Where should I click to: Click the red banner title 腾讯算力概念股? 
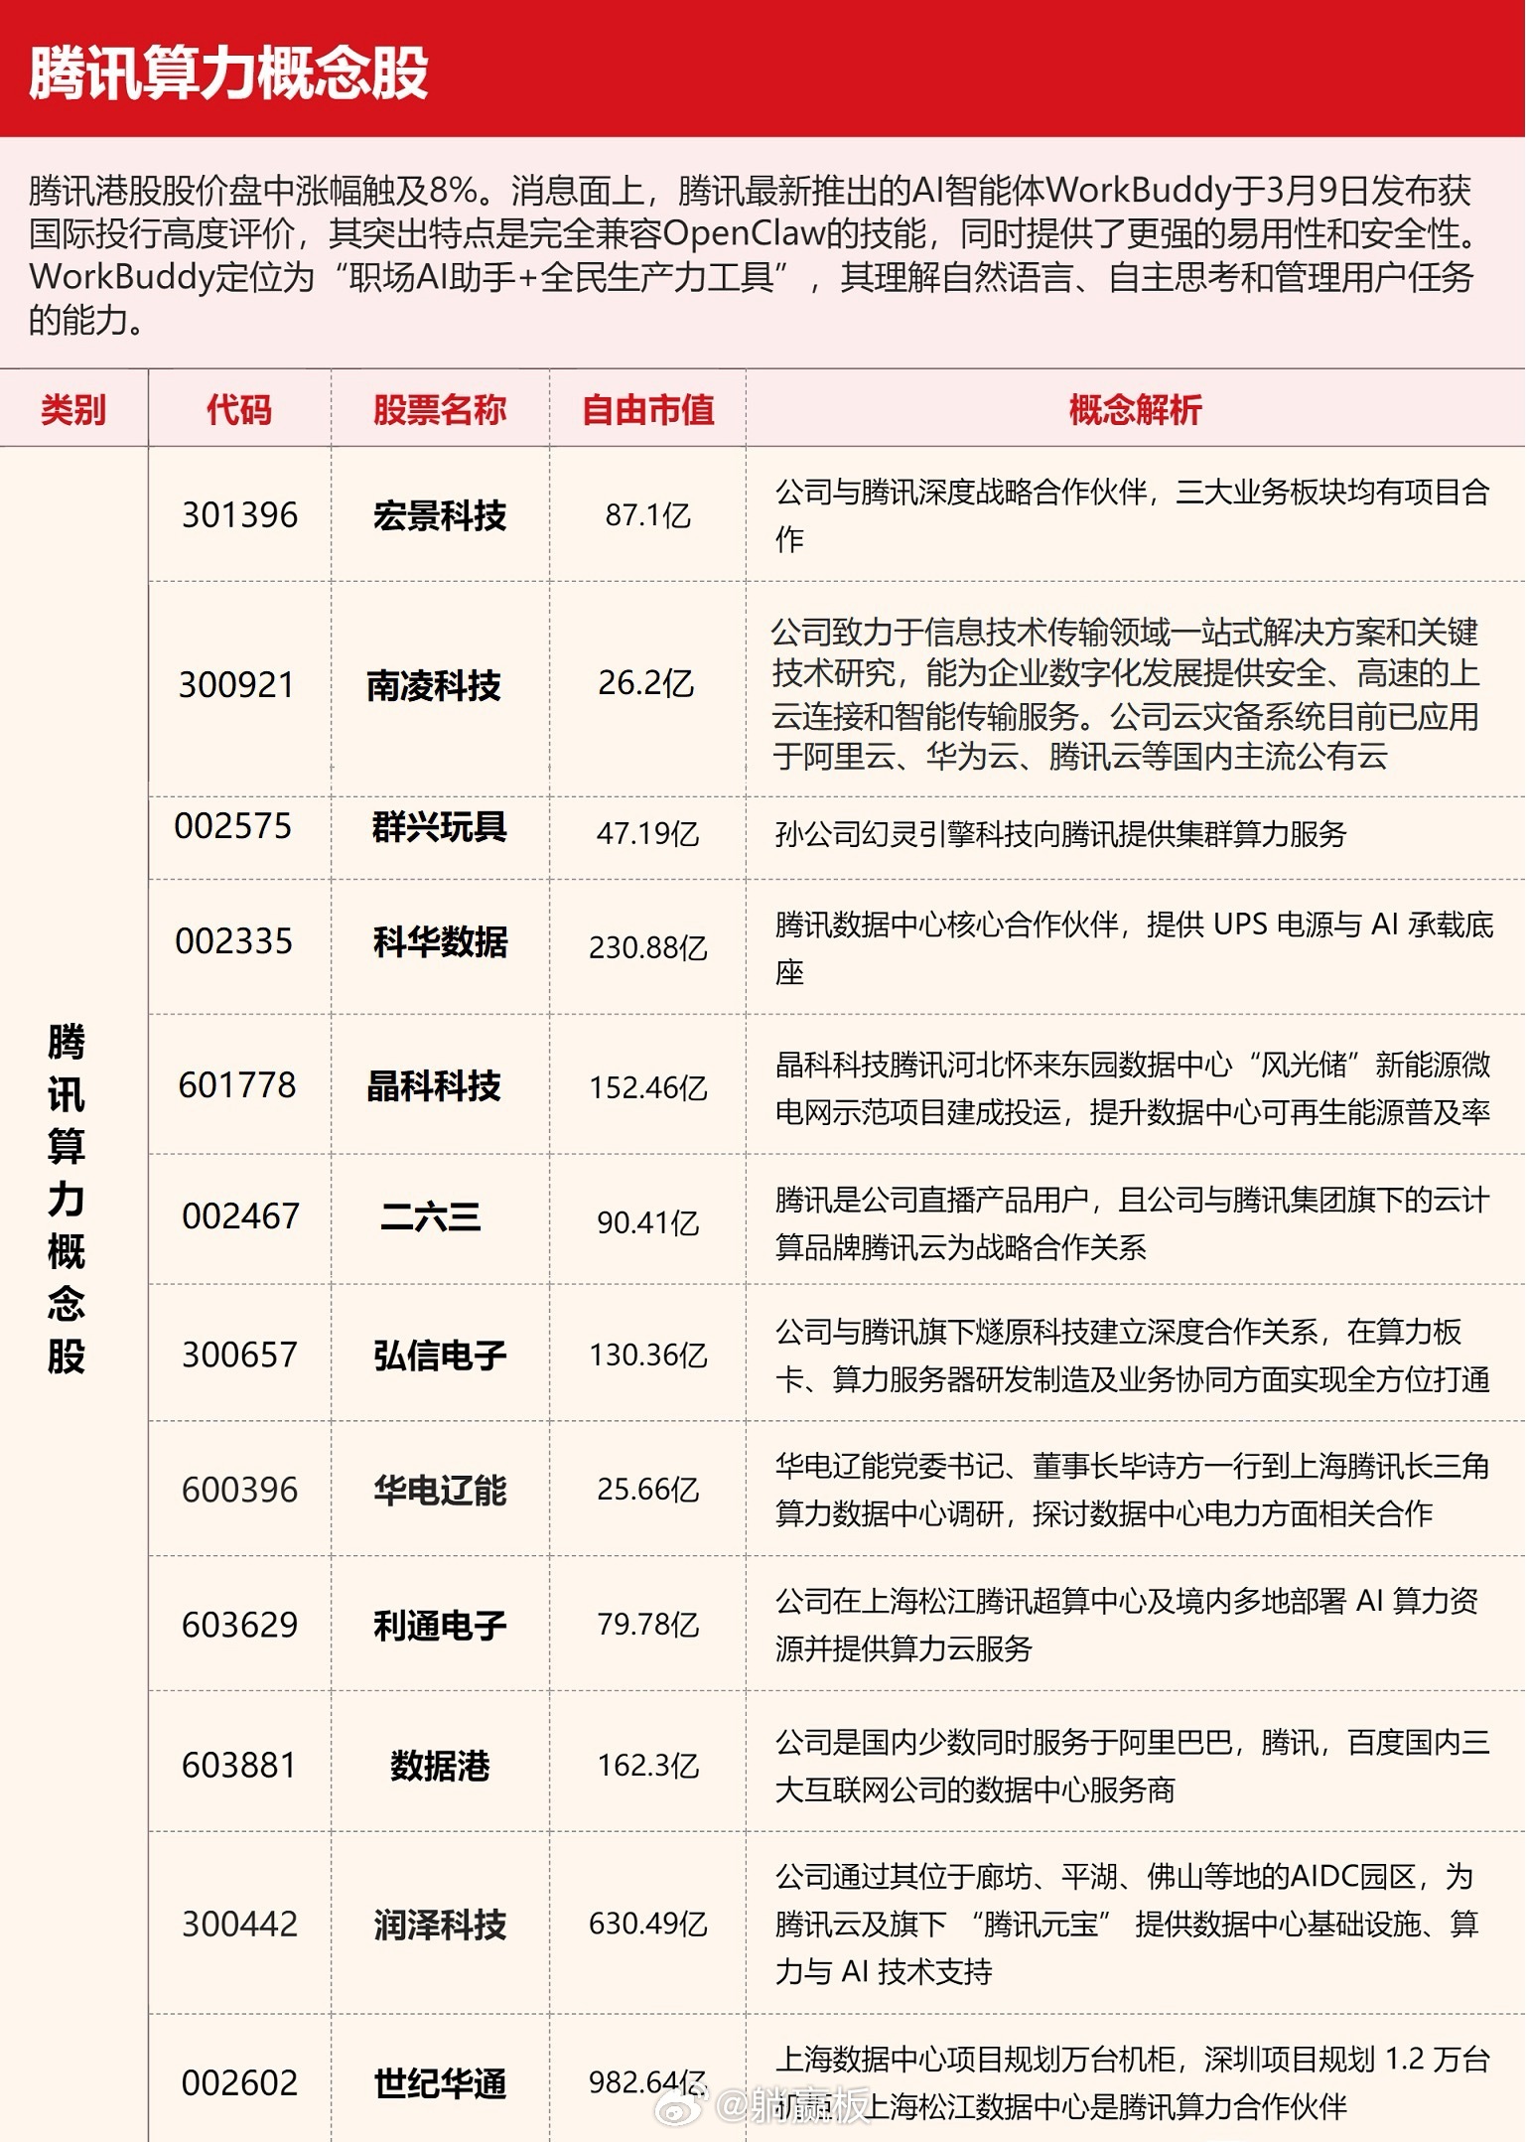tap(228, 72)
